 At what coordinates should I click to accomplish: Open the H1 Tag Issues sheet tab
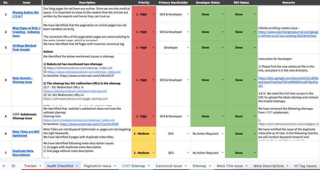coord(305,166)
